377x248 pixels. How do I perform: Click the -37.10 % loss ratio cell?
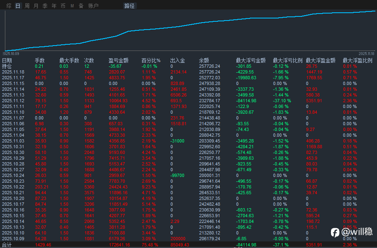[x=282, y=101]
